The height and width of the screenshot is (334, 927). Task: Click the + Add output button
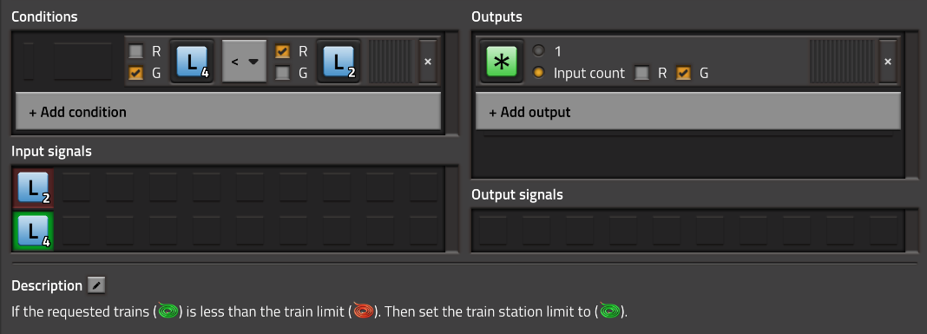[688, 112]
